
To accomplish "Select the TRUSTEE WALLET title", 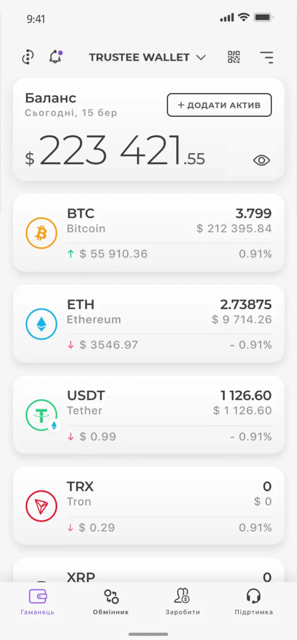I will coord(139,57).
